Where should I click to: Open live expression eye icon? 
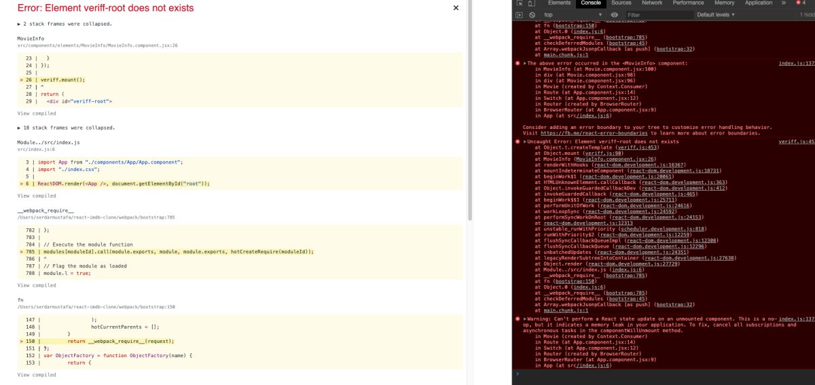(x=614, y=14)
